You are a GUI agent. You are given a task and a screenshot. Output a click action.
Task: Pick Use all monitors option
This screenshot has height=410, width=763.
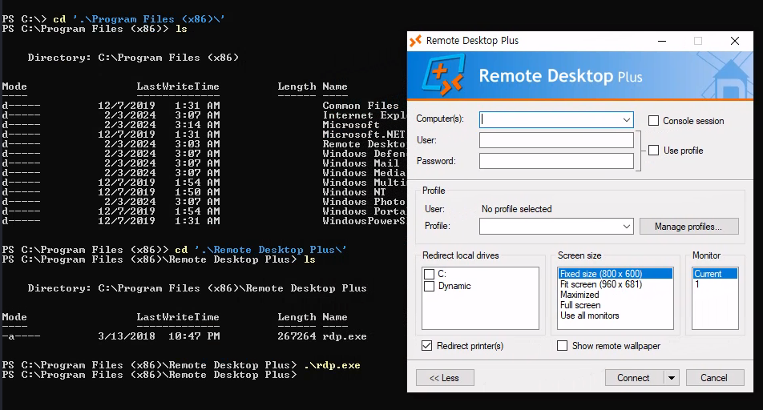(x=590, y=316)
